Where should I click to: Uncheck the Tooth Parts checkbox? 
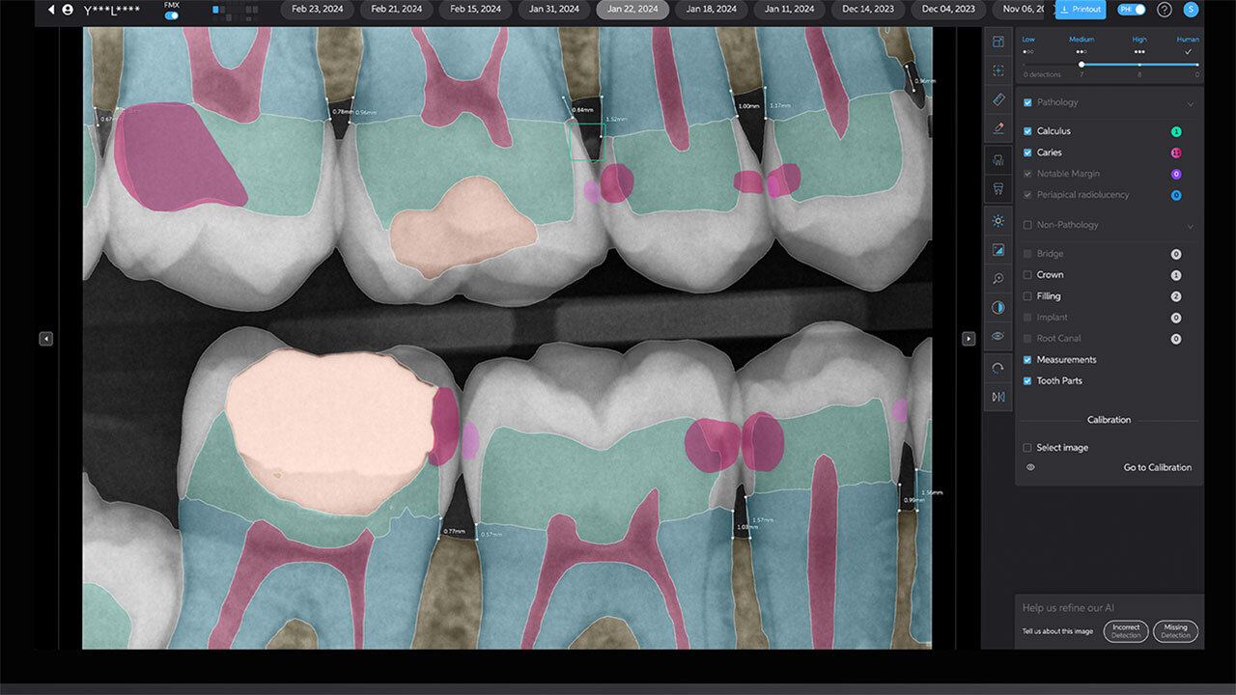click(1027, 381)
